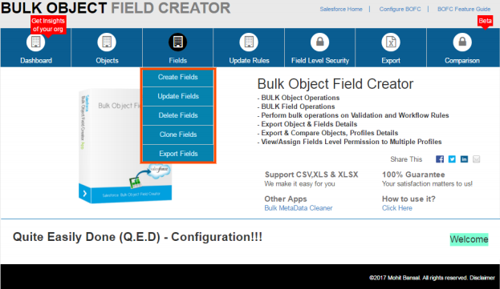Go to Salesforce Home link

click(x=341, y=10)
